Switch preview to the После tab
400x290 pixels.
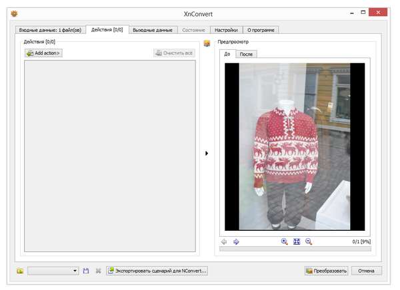246,55
